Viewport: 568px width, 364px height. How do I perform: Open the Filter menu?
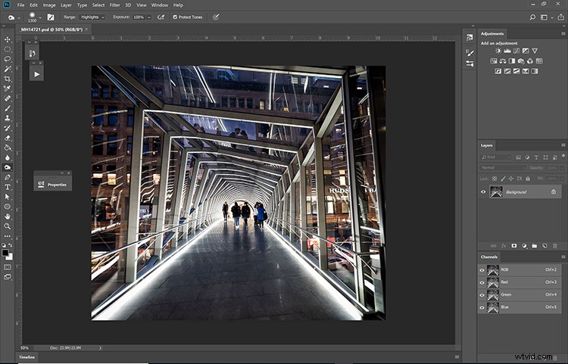point(115,5)
